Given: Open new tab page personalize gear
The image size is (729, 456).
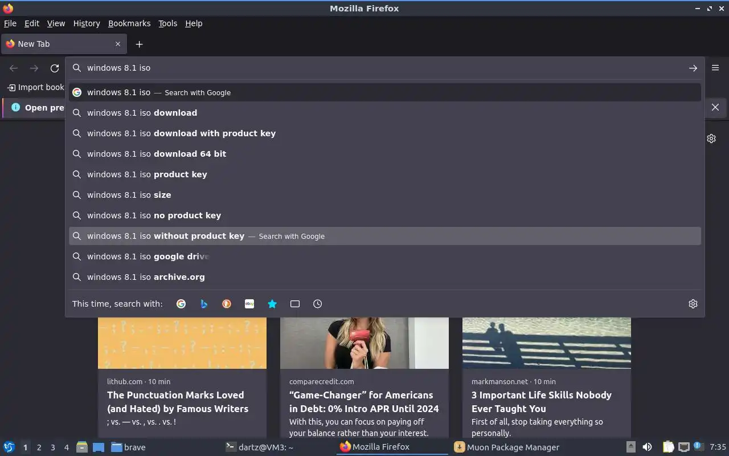Looking at the screenshot, I should (x=711, y=139).
